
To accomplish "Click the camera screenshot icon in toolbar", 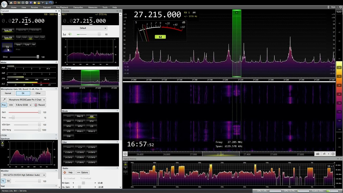I will coord(43,3).
